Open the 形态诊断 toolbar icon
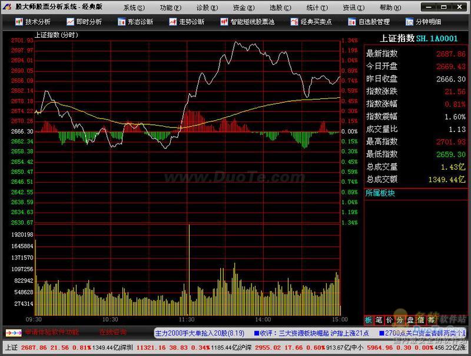Viewport: 471px width, 356px height. point(121,22)
